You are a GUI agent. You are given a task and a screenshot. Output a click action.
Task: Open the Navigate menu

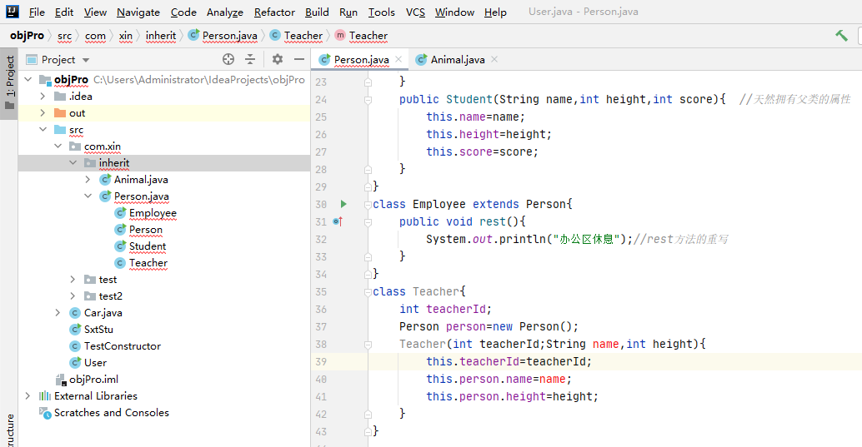tap(138, 12)
